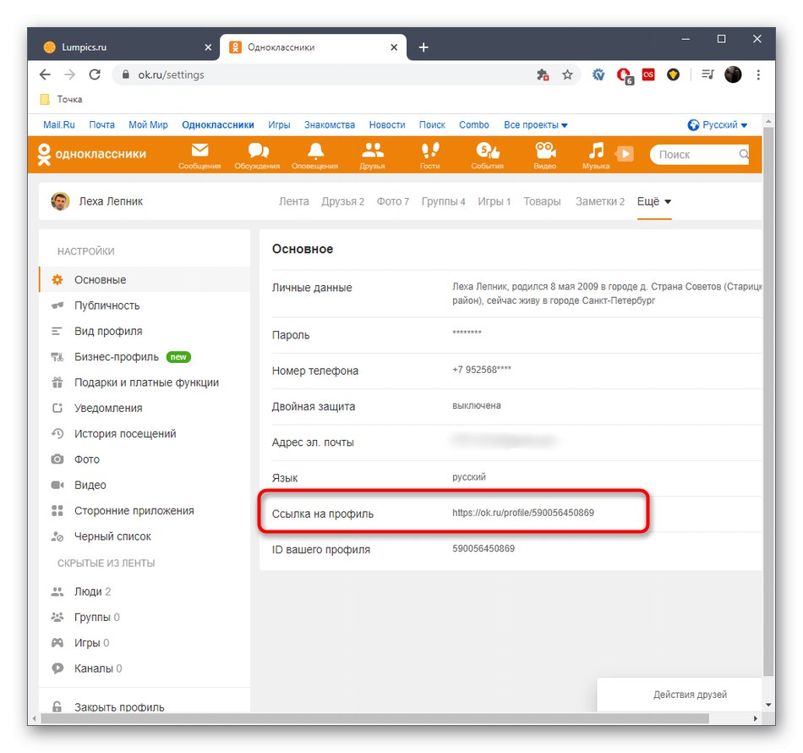Click the red extension icon with badge 6
This screenshot has height=753, width=803.
625,76
